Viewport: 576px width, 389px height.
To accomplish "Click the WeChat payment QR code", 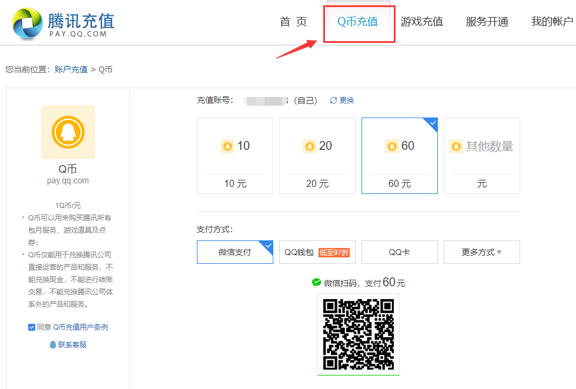I will pos(359,334).
